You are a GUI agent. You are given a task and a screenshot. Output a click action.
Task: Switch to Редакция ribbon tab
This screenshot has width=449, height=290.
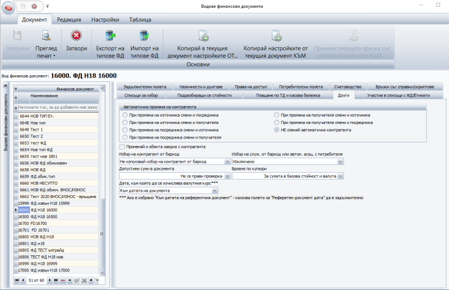click(x=69, y=20)
